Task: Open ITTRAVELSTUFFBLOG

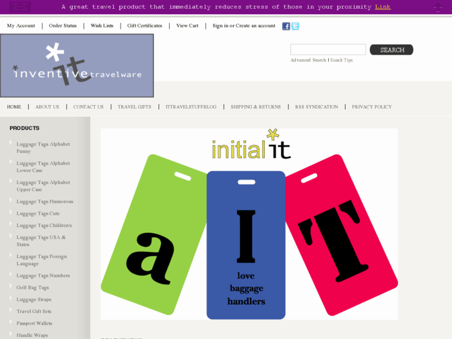Action: pyautogui.click(x=191, y=107)
